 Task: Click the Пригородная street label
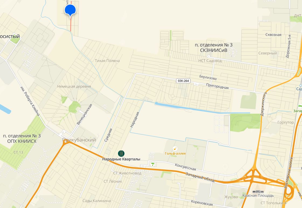point(217,86)
